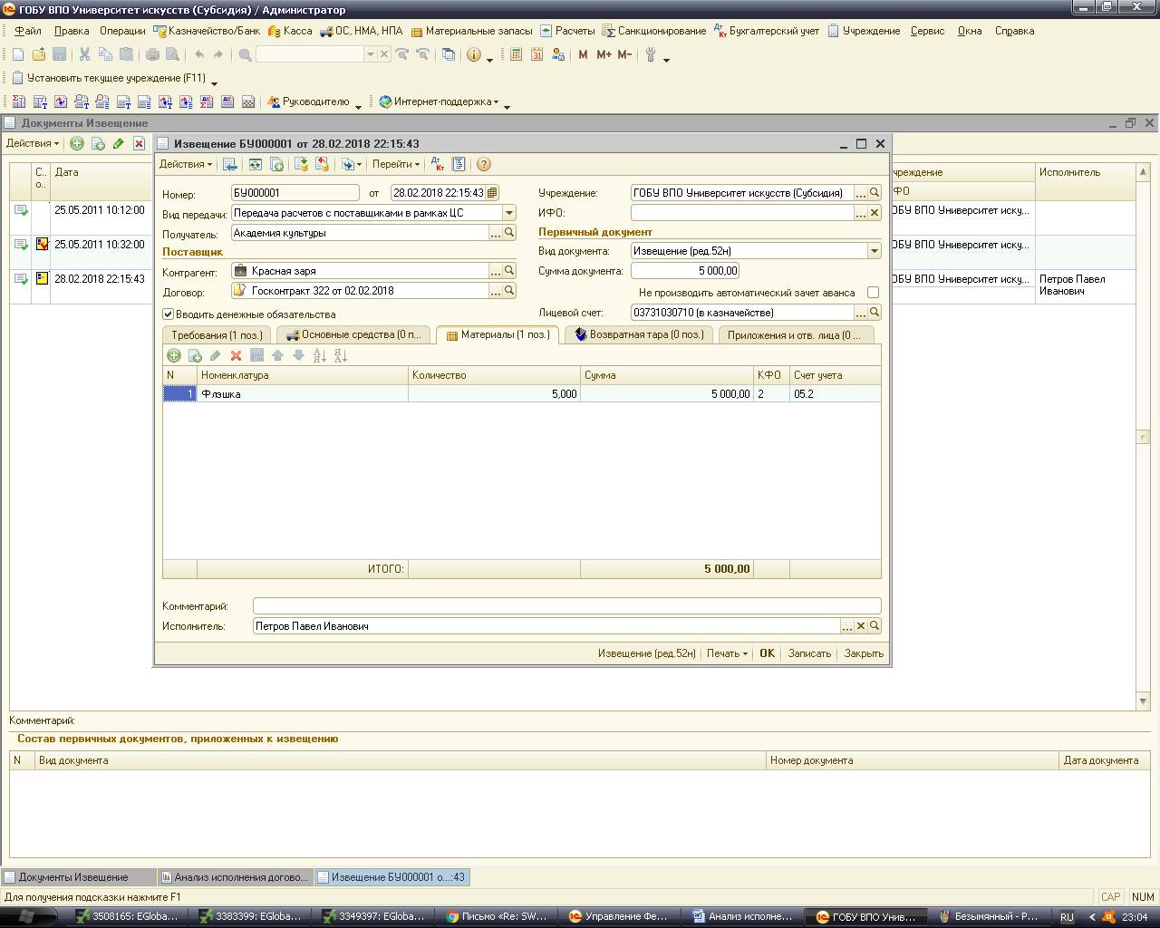Open Печать dropdown at bottom of form
1160x928 pixels.
[x=727, y=653]
